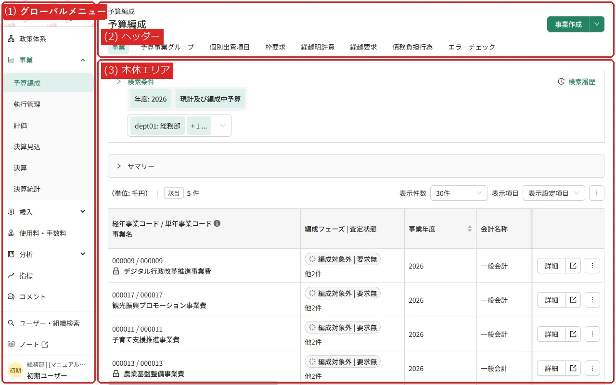Open more options for 観光振興プロモーション事業費 row

coord(592,300)
